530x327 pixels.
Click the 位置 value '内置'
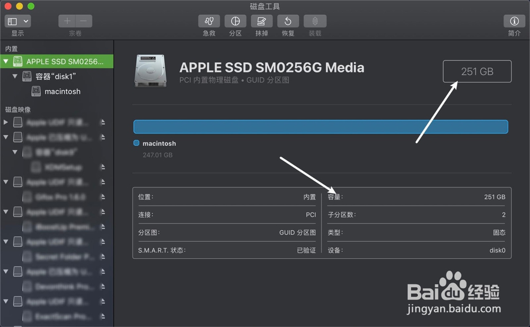pos(310,197)
